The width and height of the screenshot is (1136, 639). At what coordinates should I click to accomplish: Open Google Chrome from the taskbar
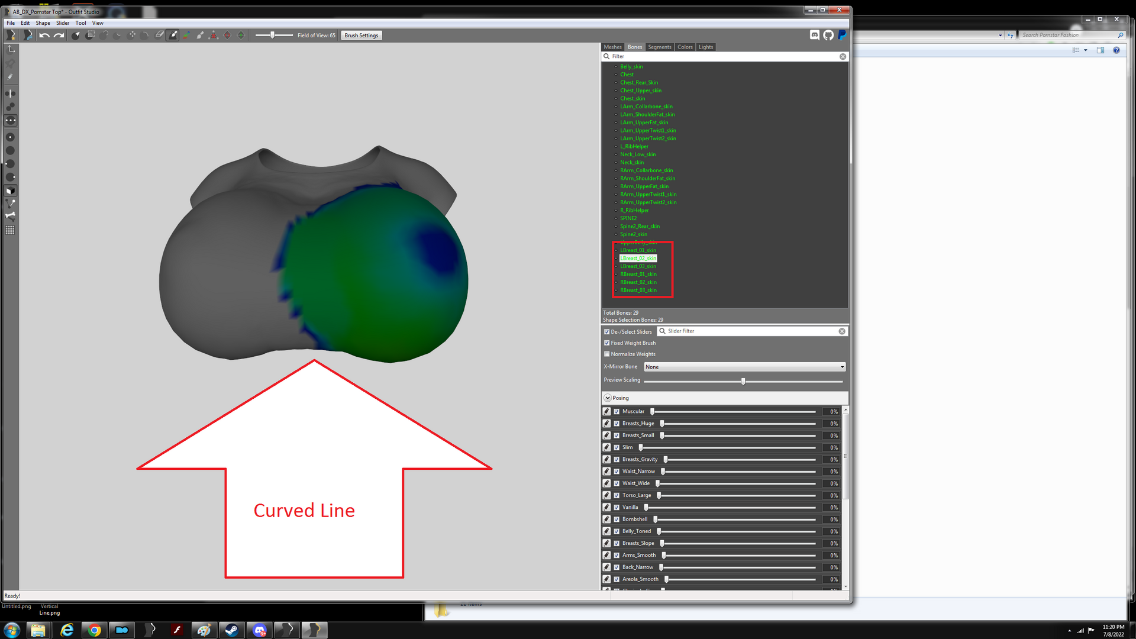[94, 630]
